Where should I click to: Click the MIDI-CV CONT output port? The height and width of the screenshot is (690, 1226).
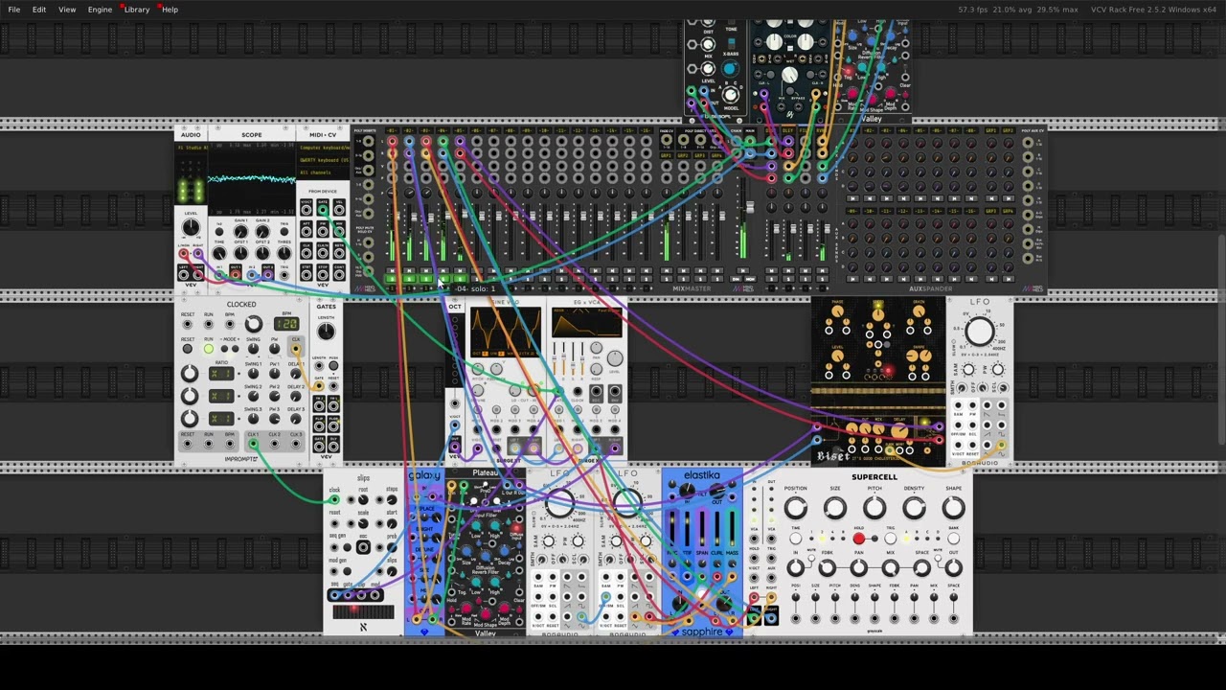pos(339,275)
